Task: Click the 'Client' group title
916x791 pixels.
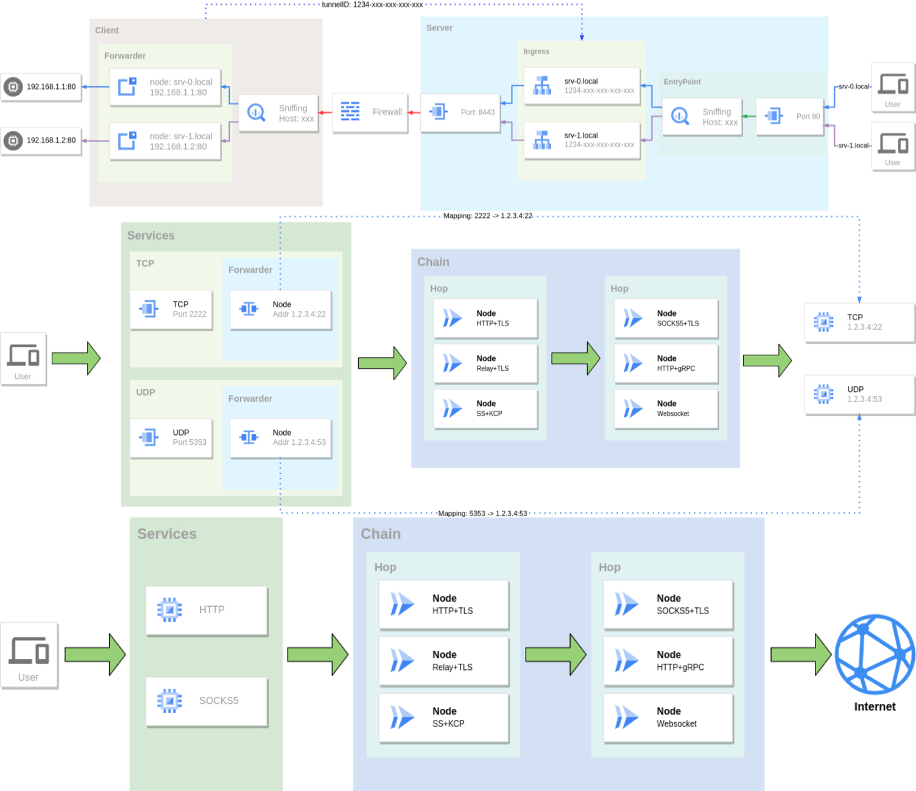Action: coord(107,30)
